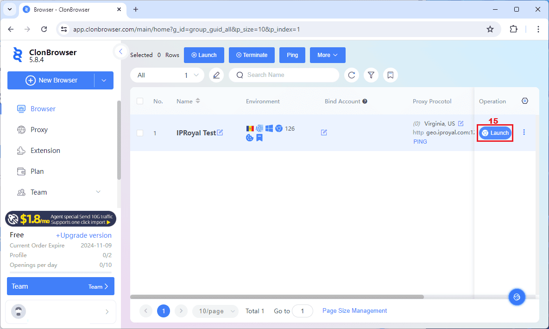Click the Chrome 126 icon in Environment
This screenshot has height=329, width=549.
[279, 128]
